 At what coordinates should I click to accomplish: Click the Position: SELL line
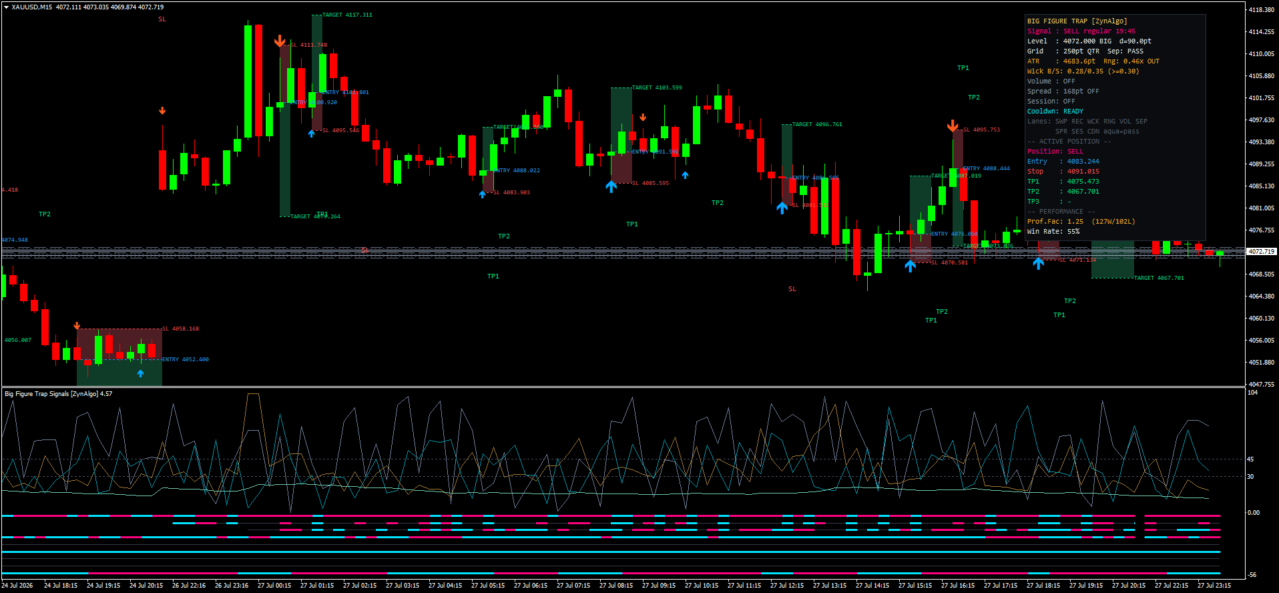tap(1055, 152)
